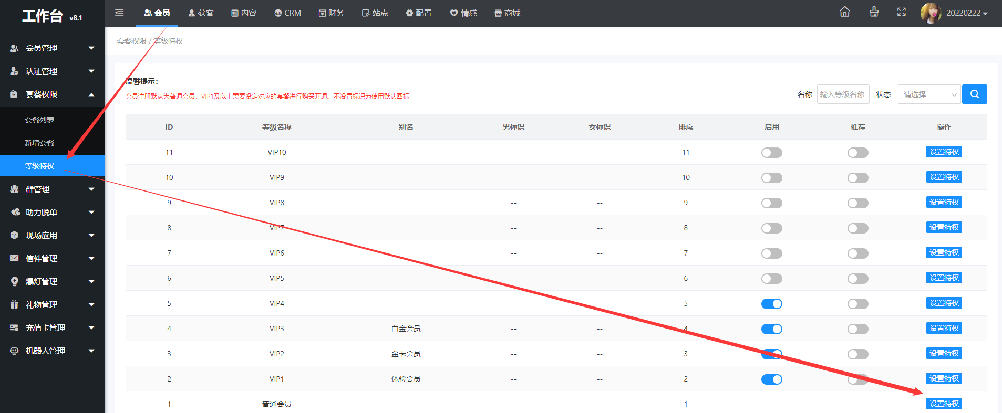The height and width of the screenshot is (413, 1002).
Task: Click the 套餐权限 sidebar icon
Action: [x=14, y=94]
